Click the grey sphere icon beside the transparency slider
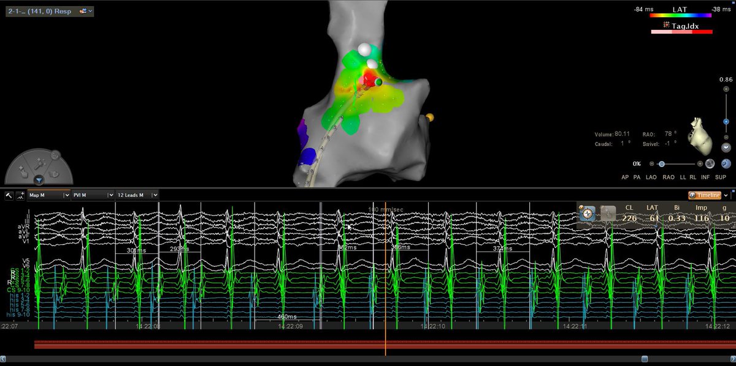Screen dimensions: 736x366 (x=710, y=163)
